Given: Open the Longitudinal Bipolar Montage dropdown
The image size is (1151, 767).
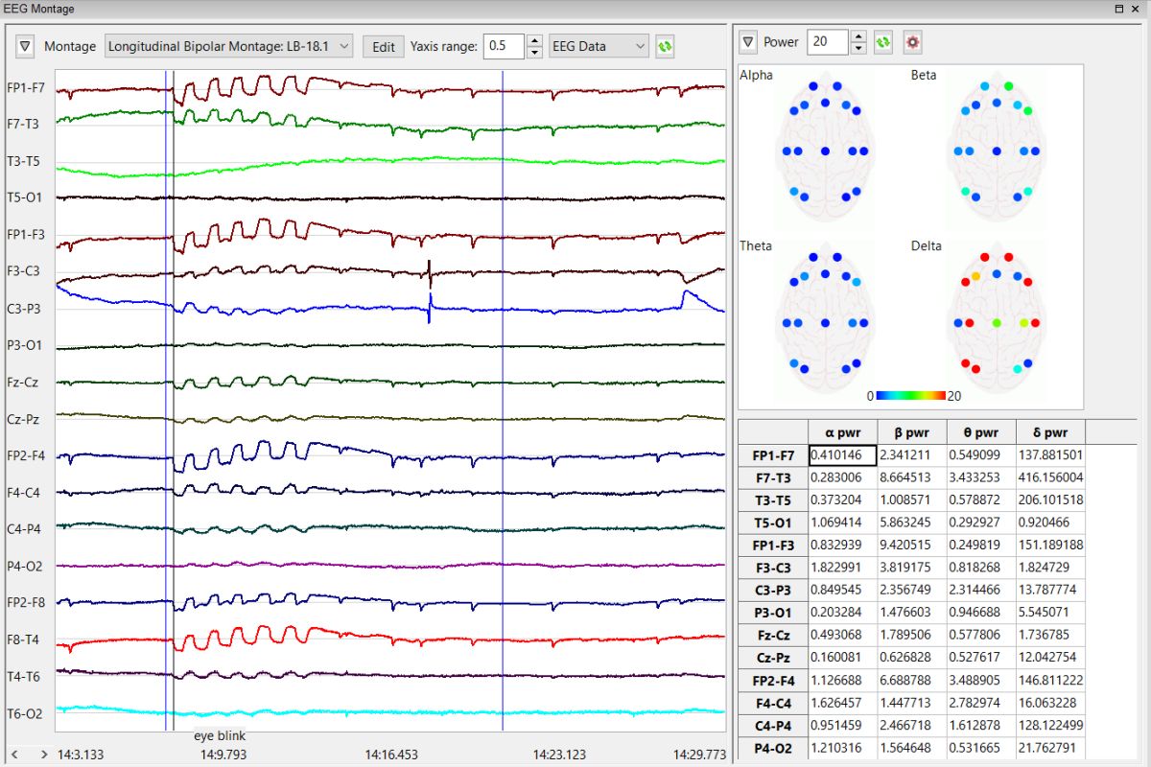Looking at the screenshot, I should click(229, 46).
